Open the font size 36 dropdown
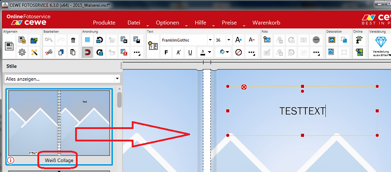 click(229, 40)
